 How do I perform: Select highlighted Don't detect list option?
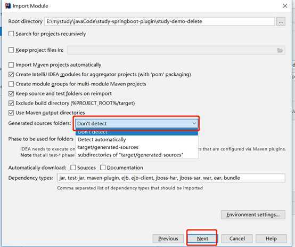click(137, 132)
